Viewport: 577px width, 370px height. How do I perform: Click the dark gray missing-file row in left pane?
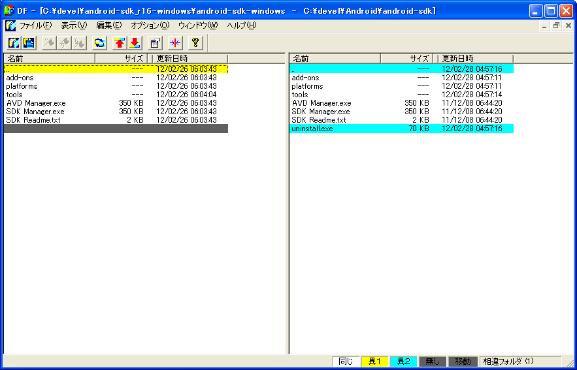click(116, 129)
